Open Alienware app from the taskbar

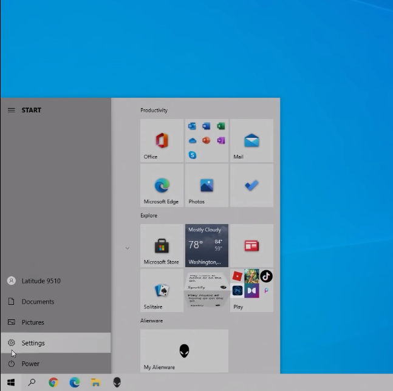pyautogui.click(x=117, y=382)
